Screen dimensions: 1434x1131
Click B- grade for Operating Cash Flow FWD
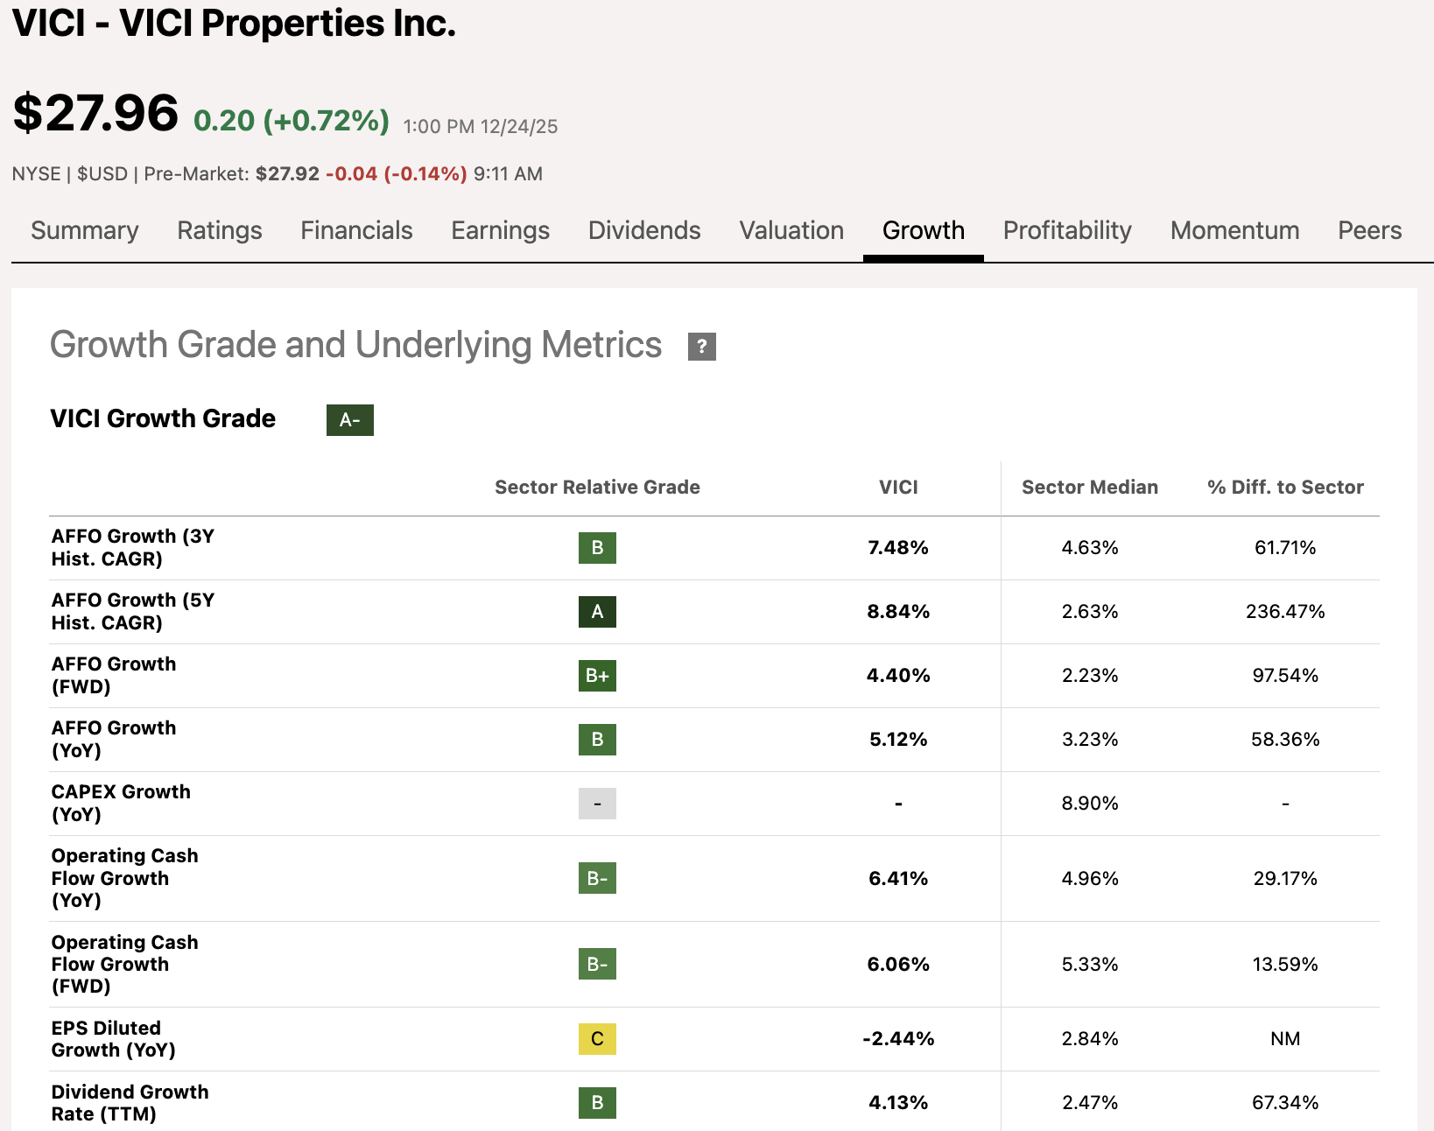coord(597,964)
